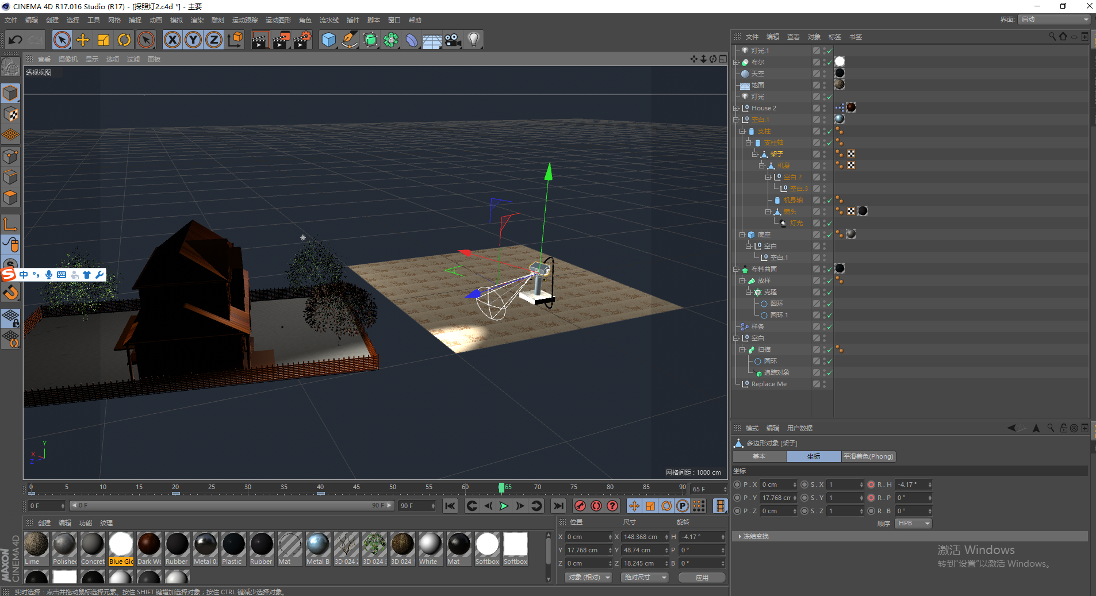The width and height of the screenshot is (1096, 596).
Task: Click the light bulb icon in toolbar
Action: [x=474, y=40]
